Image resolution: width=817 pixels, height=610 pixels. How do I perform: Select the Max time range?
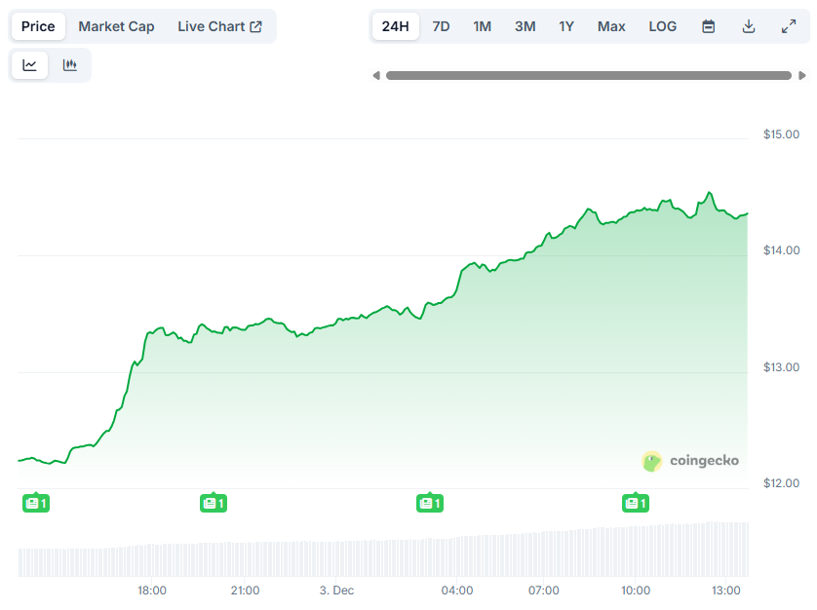(x=611, y=26)
